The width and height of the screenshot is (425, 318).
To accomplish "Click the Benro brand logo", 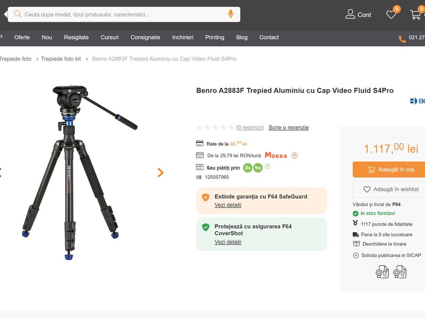I will coord(418,101).
